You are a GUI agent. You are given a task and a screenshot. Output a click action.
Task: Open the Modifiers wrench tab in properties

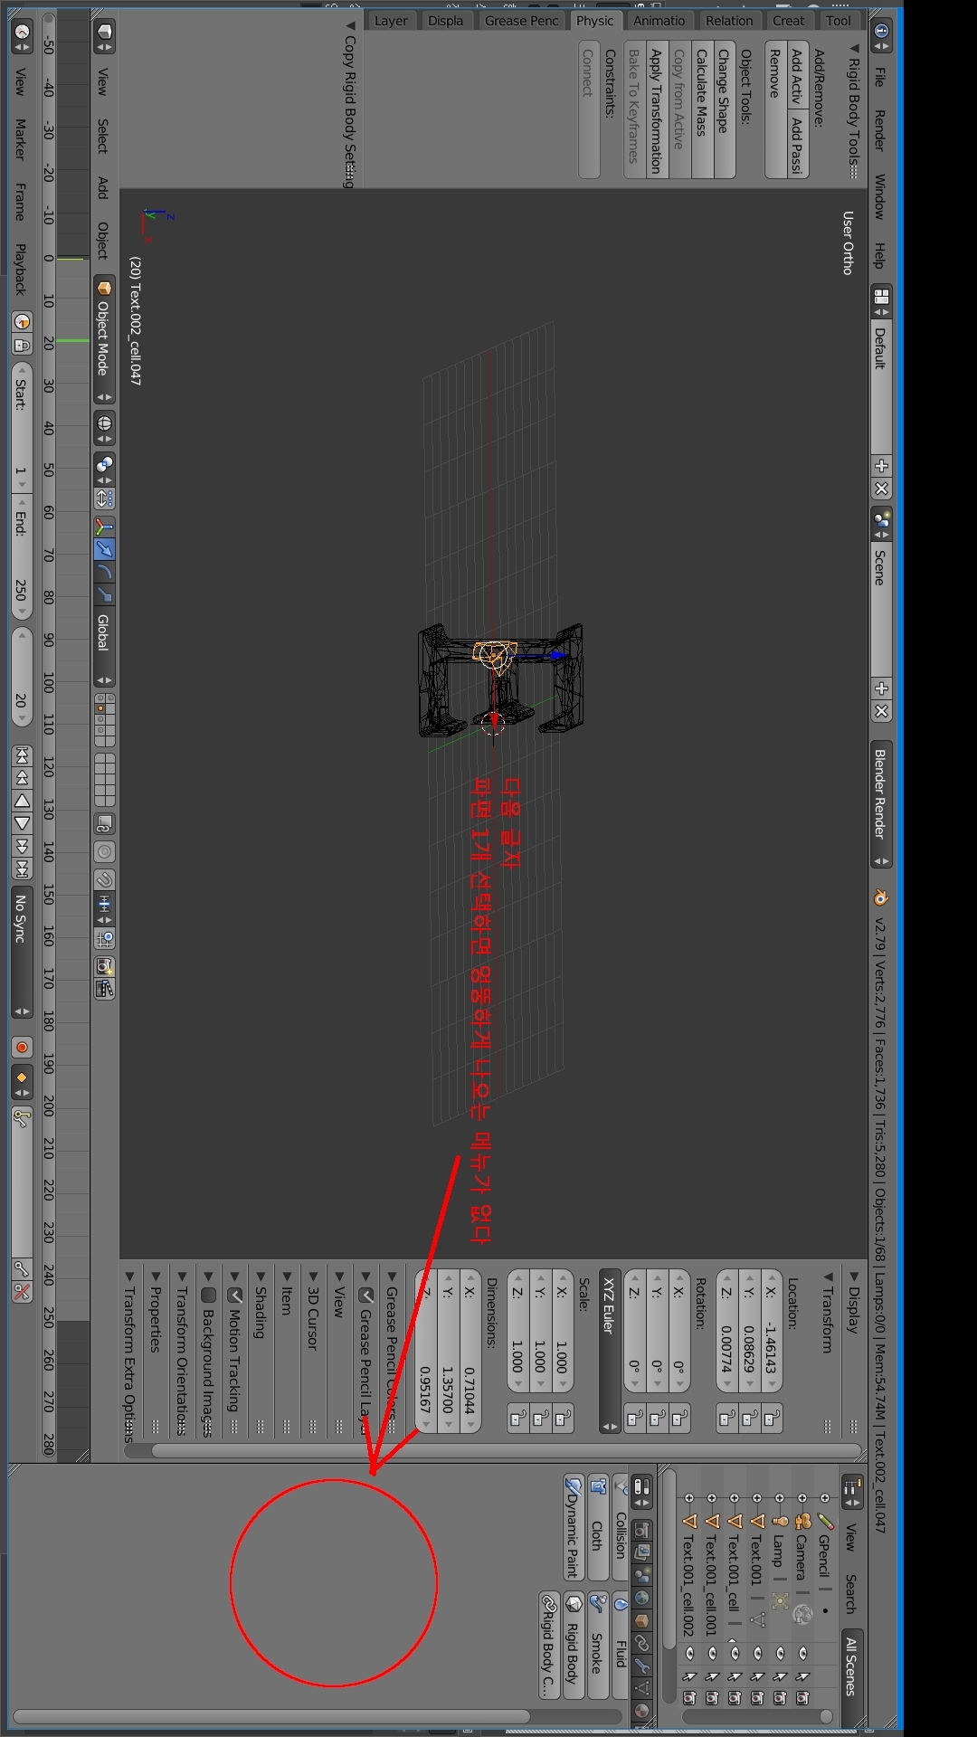tap(642, 1666)
